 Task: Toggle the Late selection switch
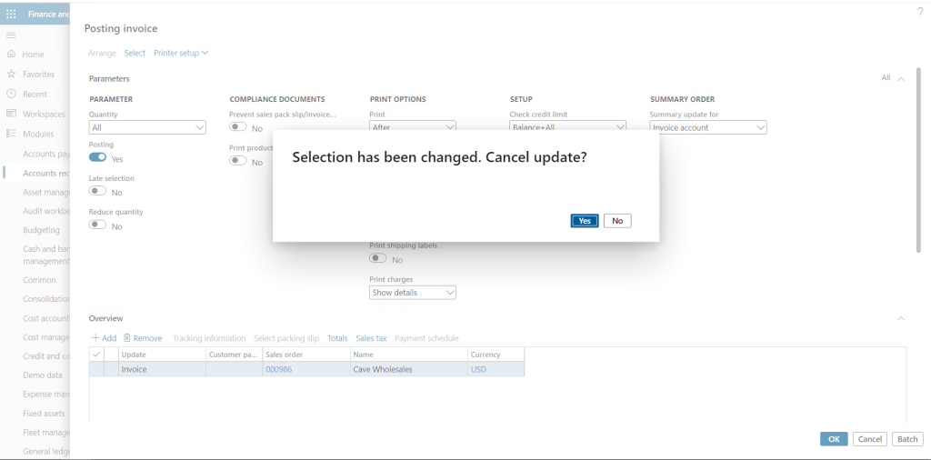(98, 191)
